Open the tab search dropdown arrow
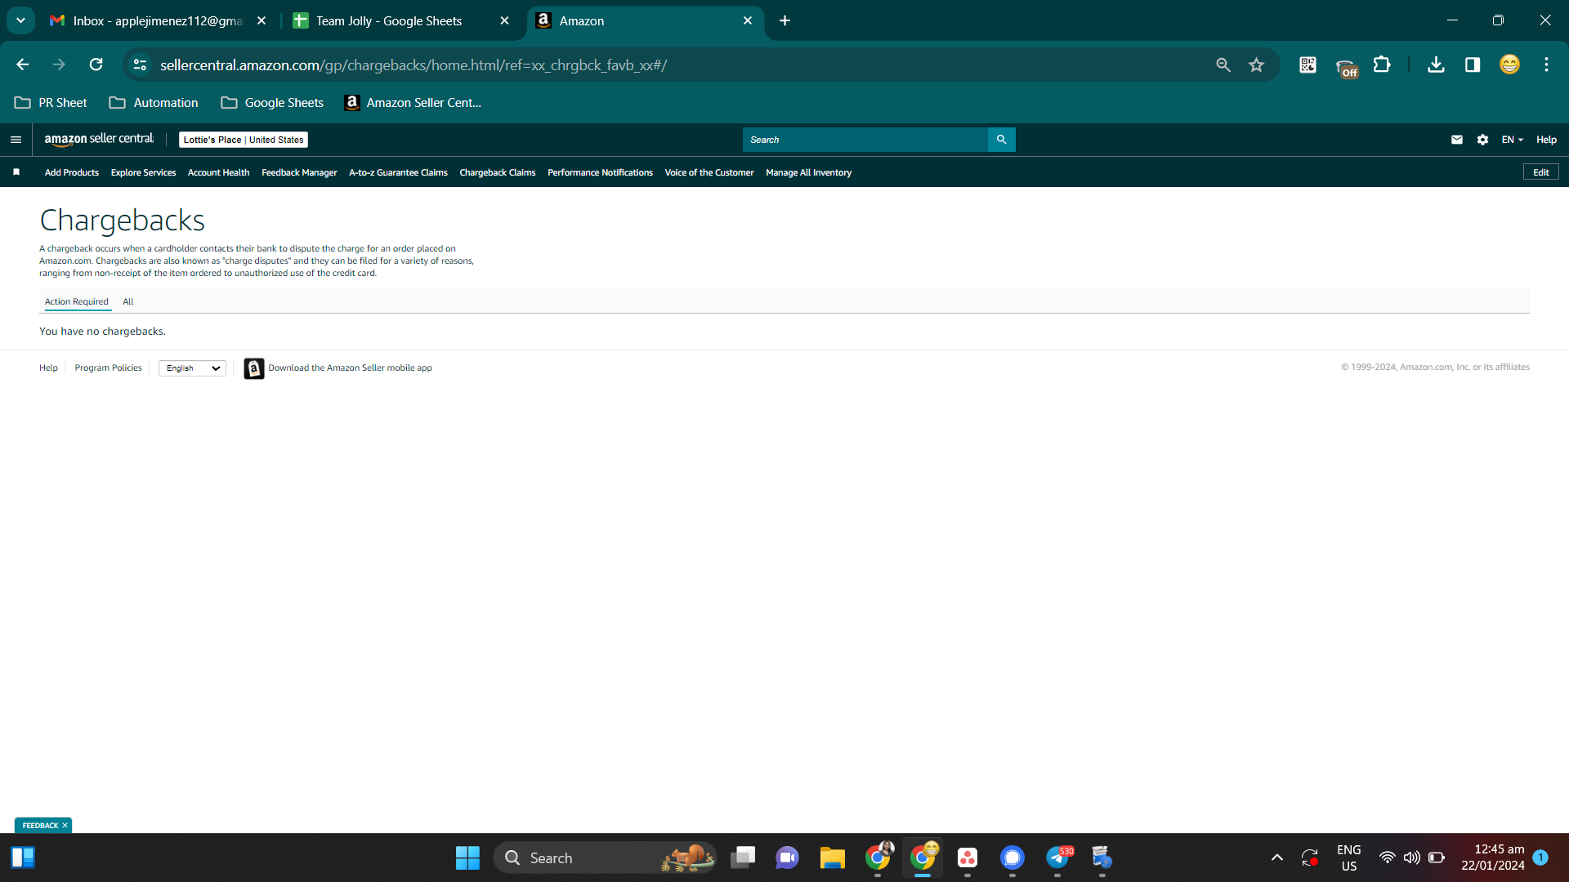Viewport: 1569px width, 882px height. 20,20
